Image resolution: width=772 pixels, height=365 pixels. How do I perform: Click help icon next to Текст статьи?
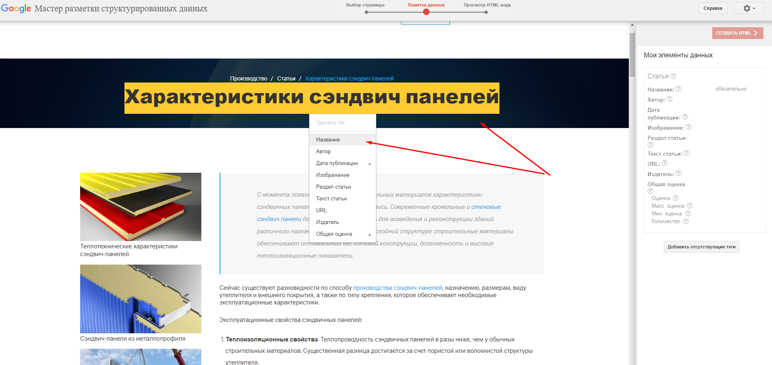687,153
